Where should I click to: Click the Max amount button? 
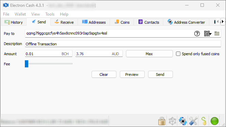tap(149, 54)
